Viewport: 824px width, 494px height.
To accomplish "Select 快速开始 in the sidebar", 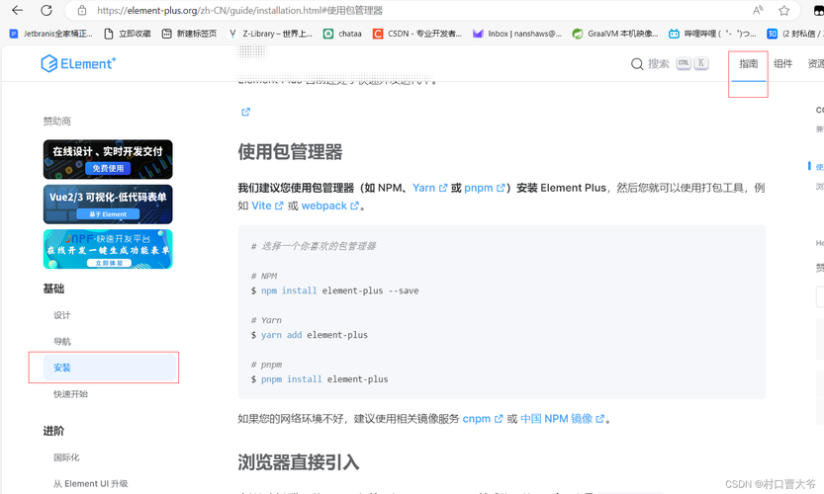I will pos(70,394).
